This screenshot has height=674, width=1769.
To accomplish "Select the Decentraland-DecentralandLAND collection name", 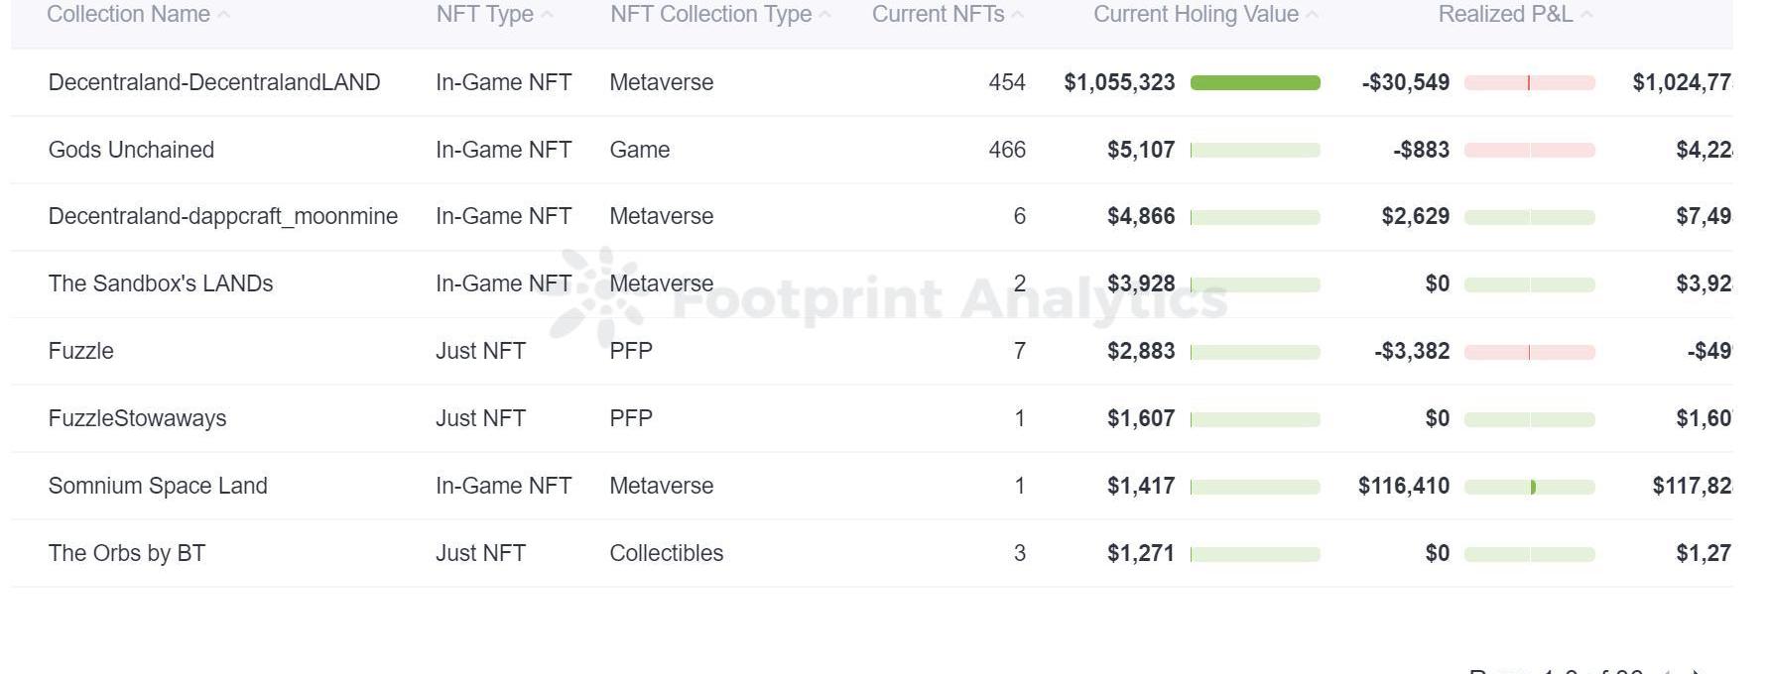I will point(214,82).
